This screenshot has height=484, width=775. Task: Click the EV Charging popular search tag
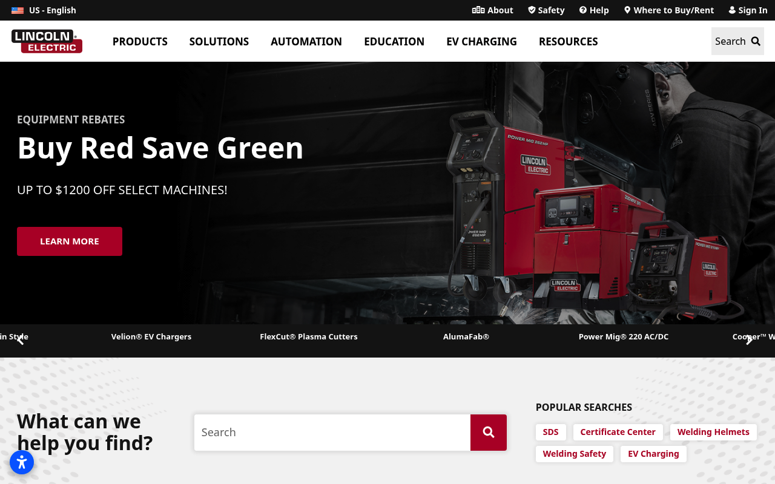653,454
